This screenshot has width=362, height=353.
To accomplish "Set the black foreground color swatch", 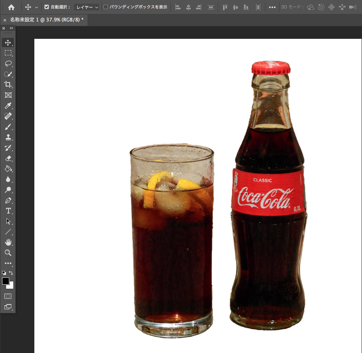I will (x=5, y=281).
